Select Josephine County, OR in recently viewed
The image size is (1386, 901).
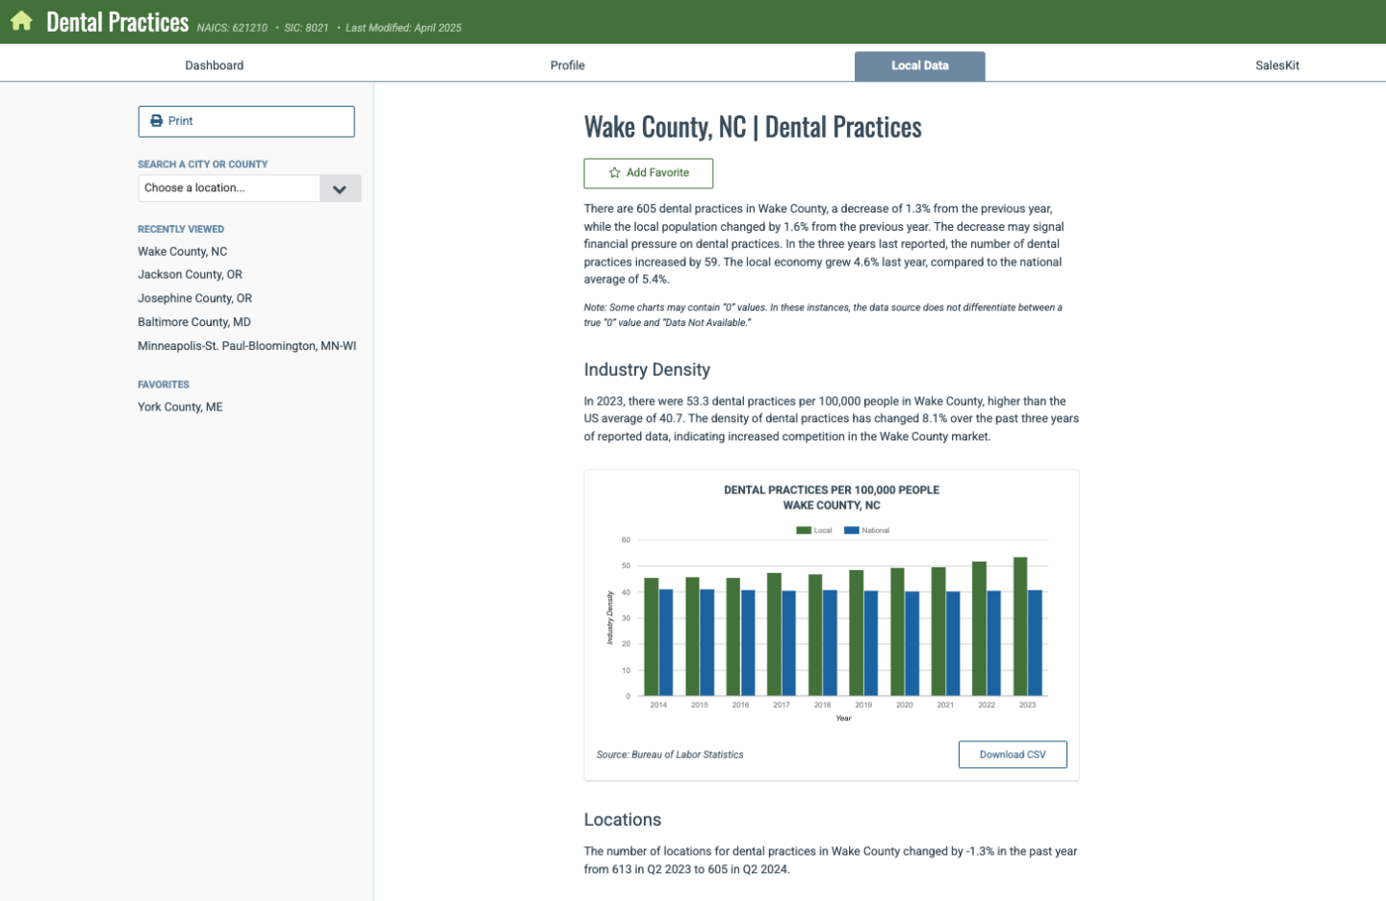194,299
